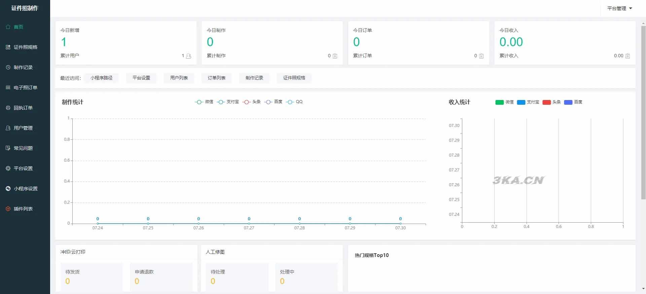Click the printer icon for 回执订单
Screen dimensions: 646x294
8,108
